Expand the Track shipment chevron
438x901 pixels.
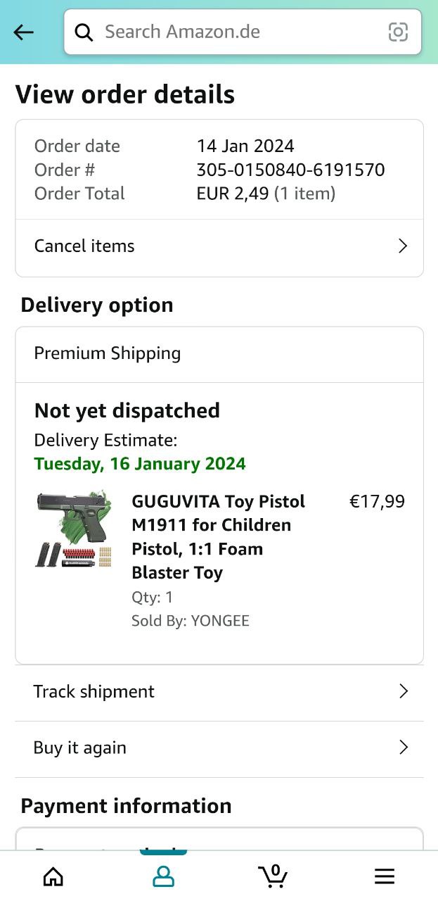(404, 691)
